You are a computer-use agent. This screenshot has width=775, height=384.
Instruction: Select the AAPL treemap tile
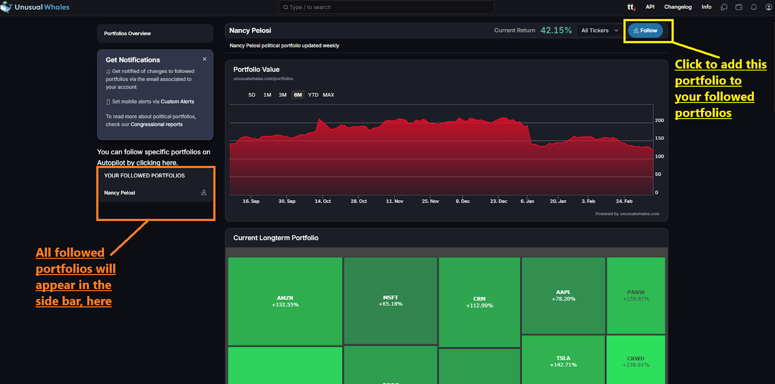pyautogui.click(x=563, y=295)
